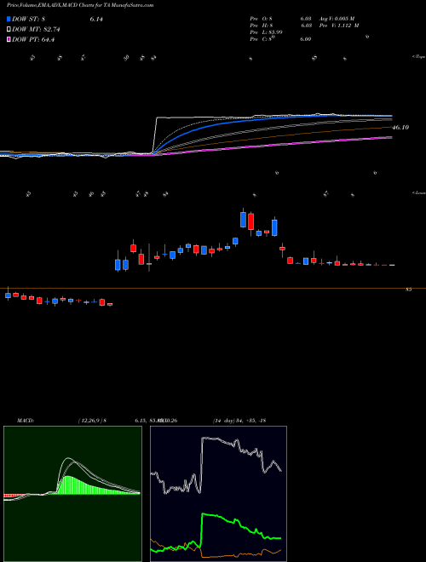Select the DOW PT: 64.4 legend label
Screen dimensions: 426x562
[x=33, y=40]
